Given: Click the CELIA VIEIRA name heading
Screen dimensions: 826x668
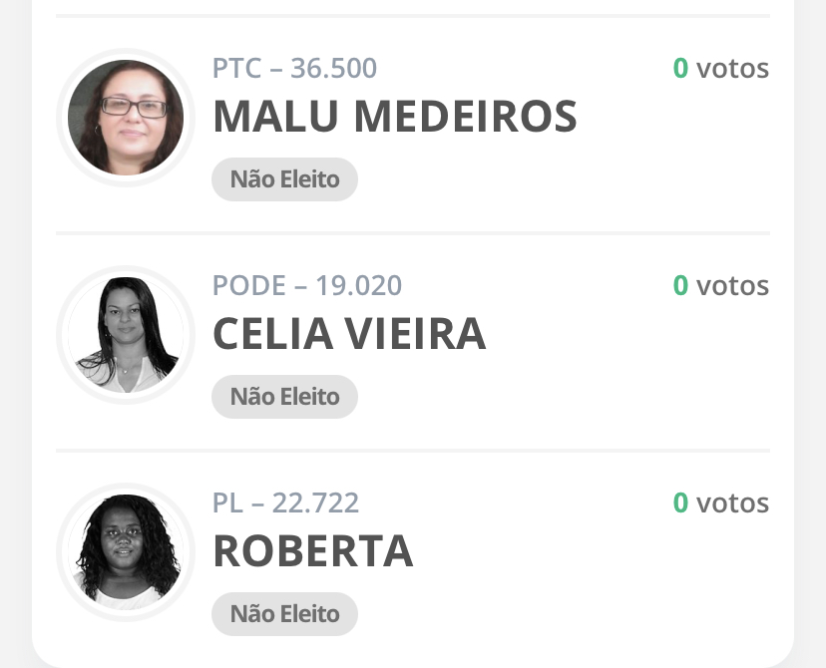Looking at the screenshot, I should [349, 334].
